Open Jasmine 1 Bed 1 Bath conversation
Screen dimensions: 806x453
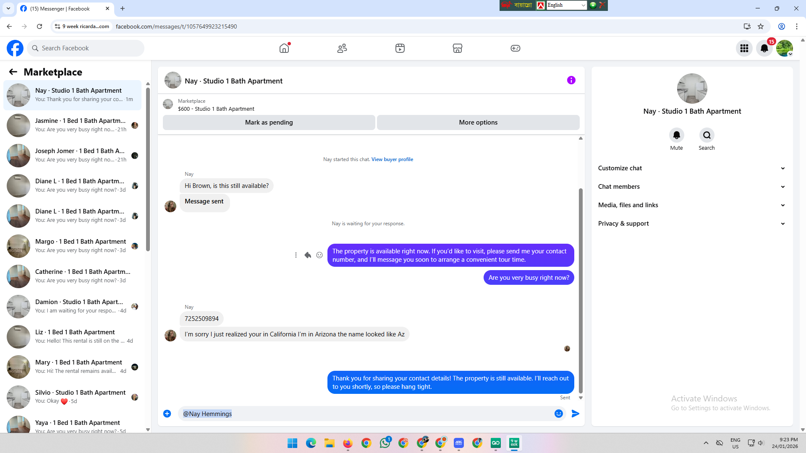point(80,125)
